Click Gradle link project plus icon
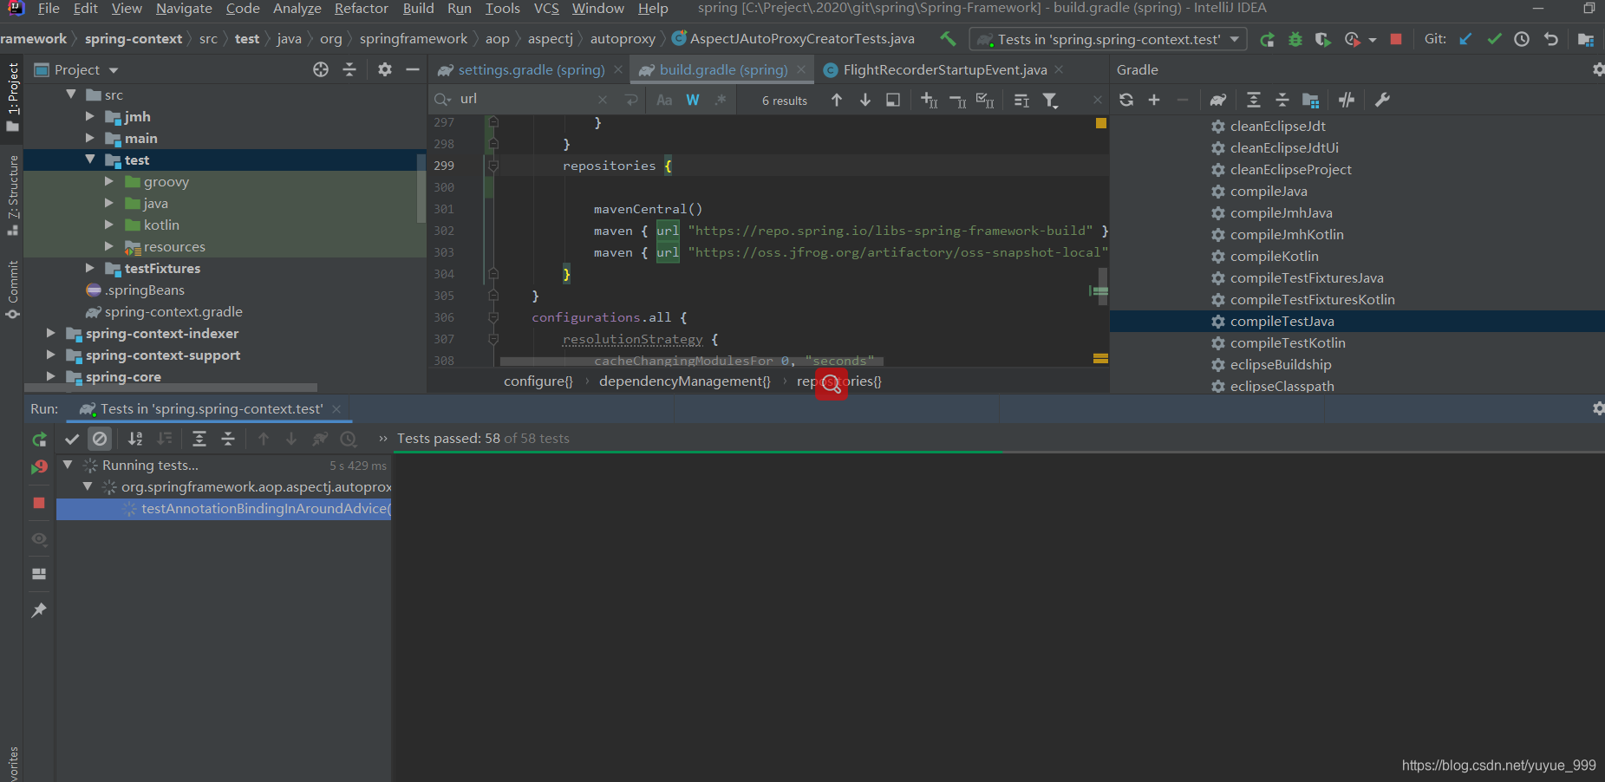The height and width of the screenshot is (782, 1605). [1154, 100]
